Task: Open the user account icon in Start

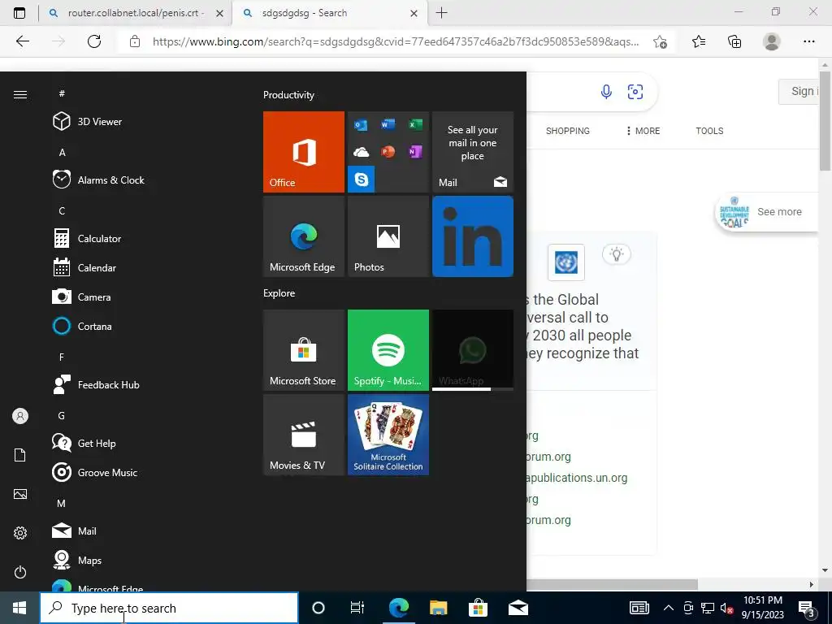Action: (20, 416)
